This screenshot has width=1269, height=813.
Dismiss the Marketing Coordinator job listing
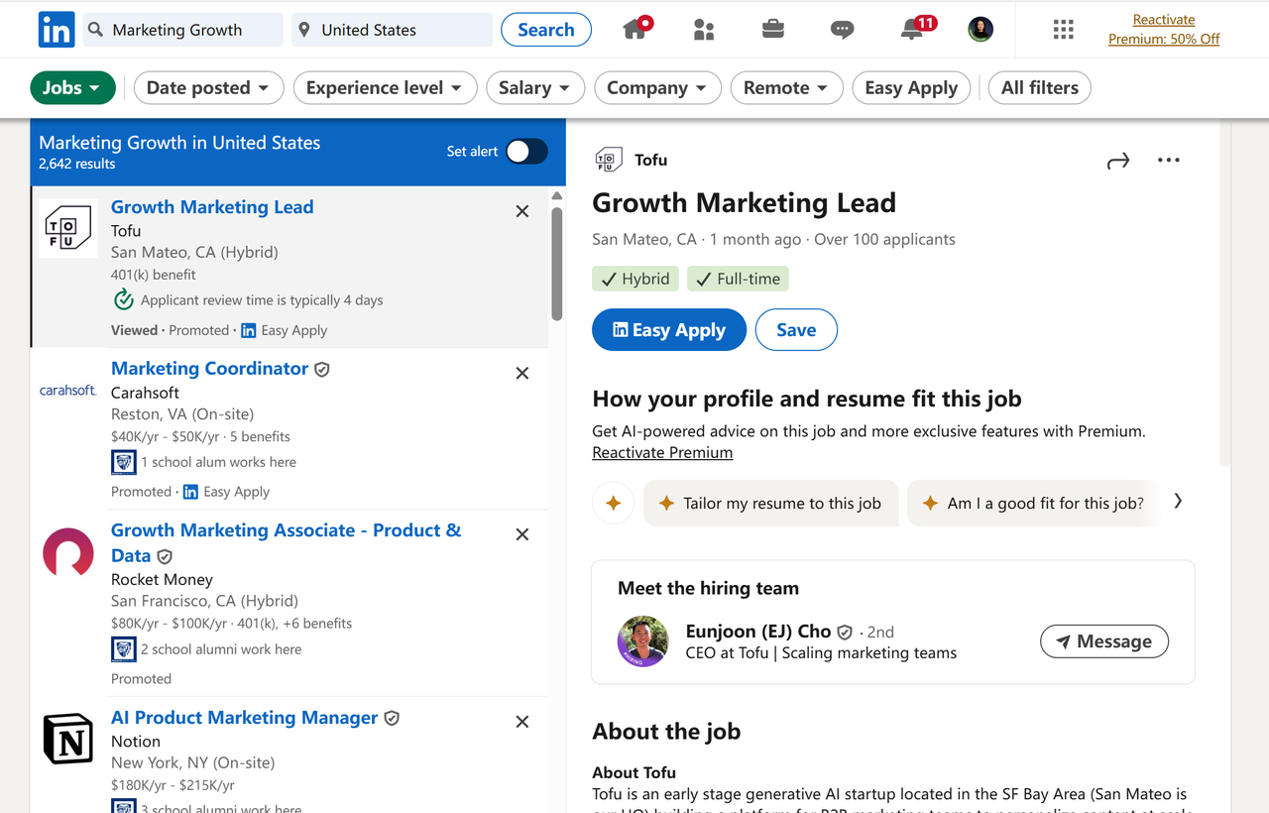(522, 373)
